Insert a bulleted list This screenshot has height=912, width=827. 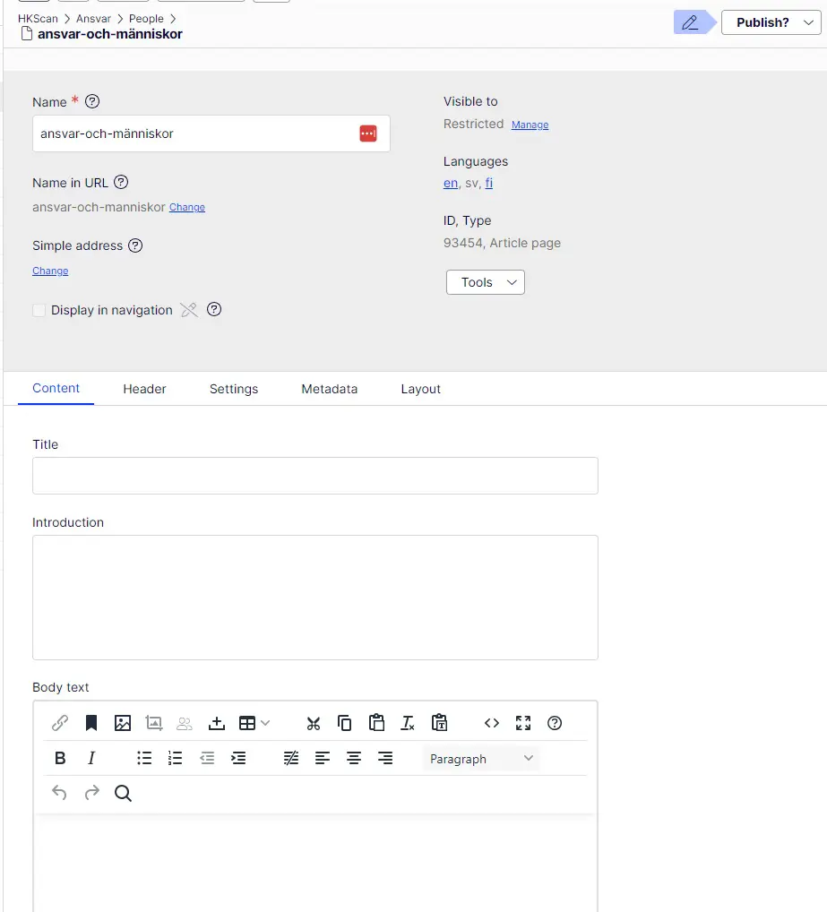tap(144, 759)
